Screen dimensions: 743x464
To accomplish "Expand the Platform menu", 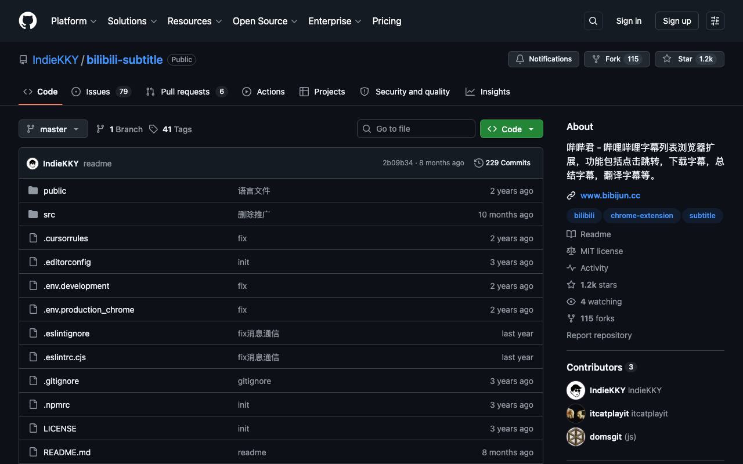I will 74,21.
